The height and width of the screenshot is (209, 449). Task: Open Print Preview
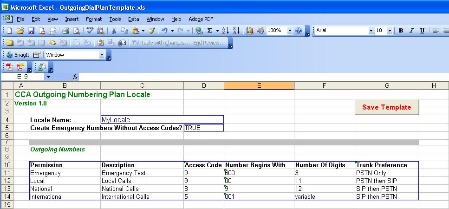[x=77, y=31]
